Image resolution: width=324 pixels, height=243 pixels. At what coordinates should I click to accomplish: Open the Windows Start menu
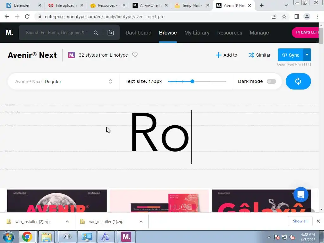9,237
